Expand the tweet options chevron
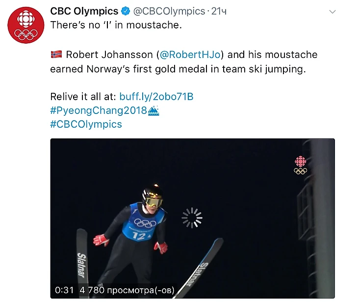 332,11
